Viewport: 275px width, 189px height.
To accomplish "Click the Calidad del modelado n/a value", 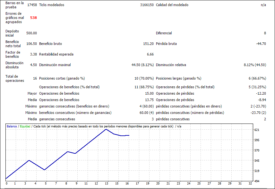I will click(263, 5).
